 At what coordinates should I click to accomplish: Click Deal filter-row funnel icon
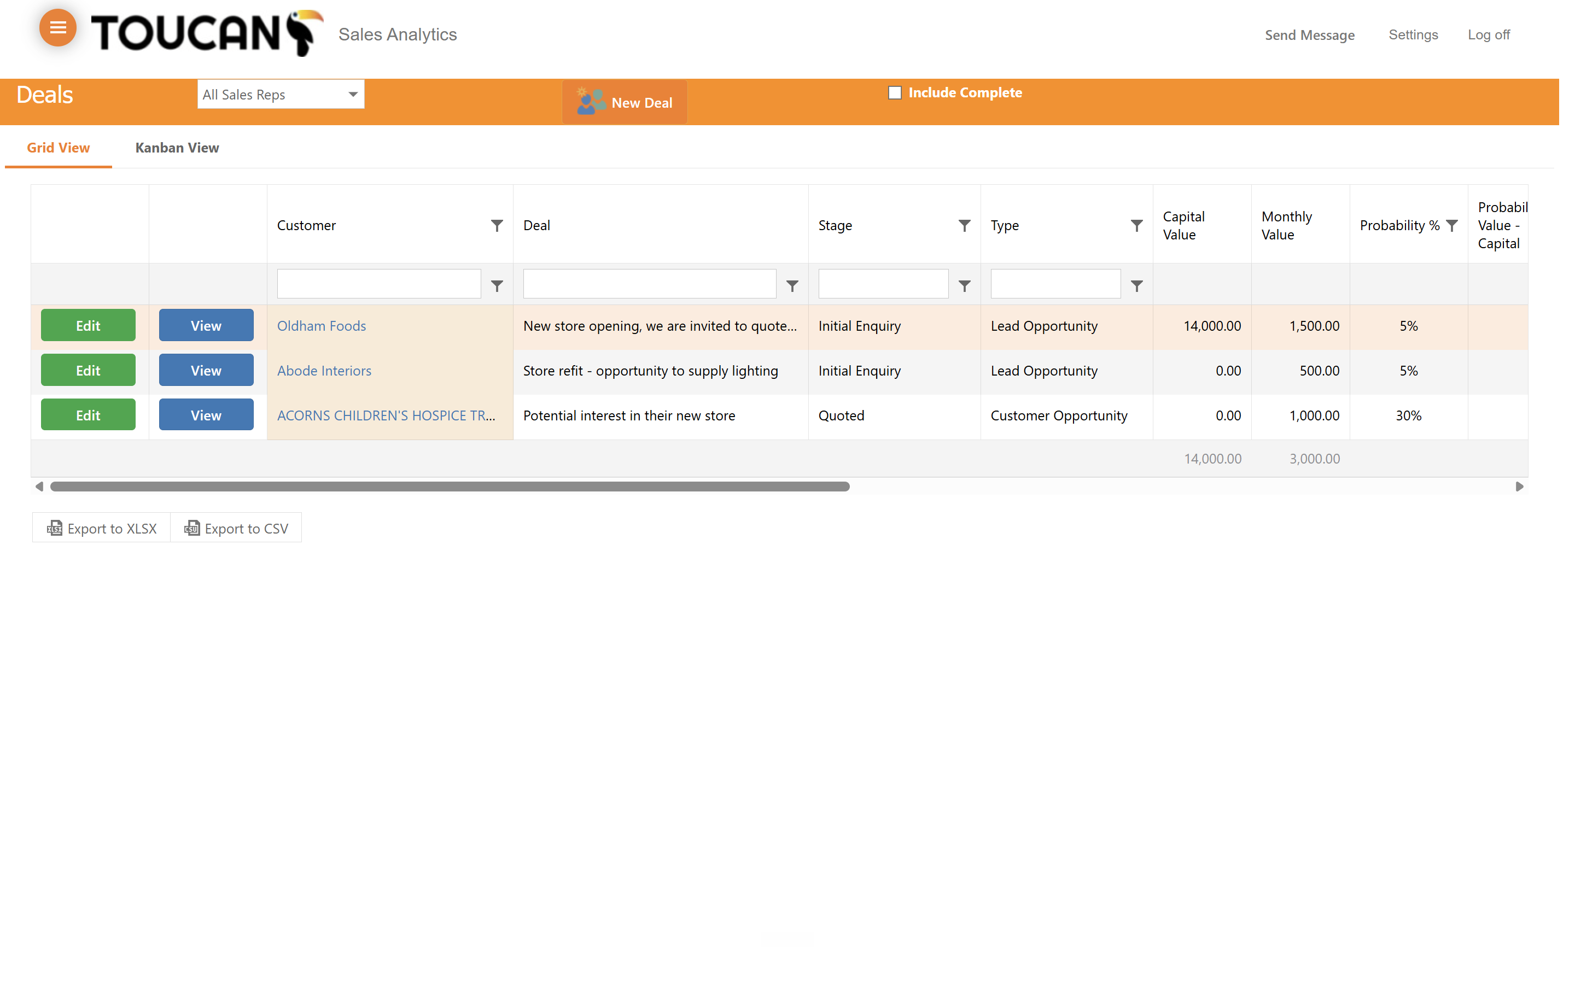click(x=792, y=286)
